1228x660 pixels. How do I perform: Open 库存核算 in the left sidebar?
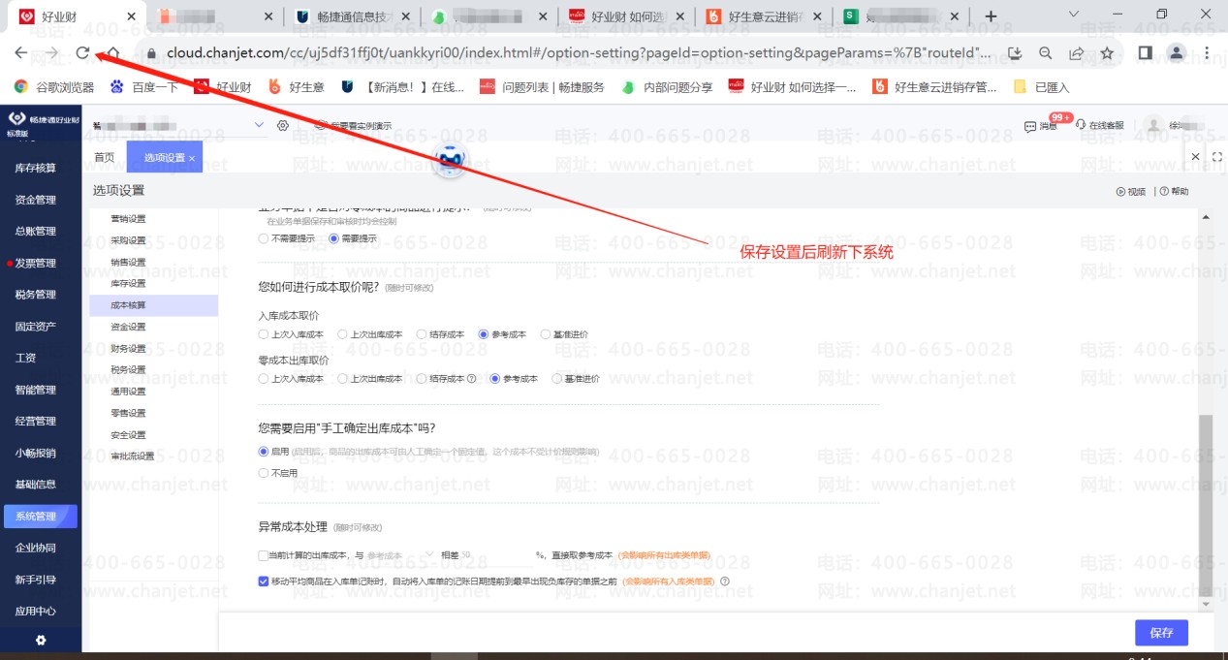tap(39, 167)
